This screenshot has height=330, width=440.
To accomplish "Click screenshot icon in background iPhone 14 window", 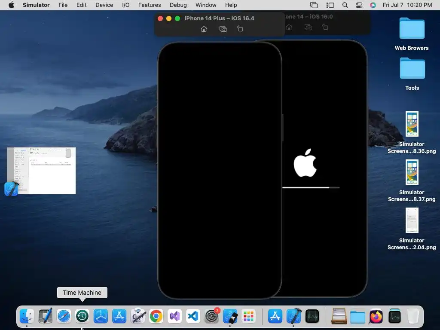I will coord(308,27).
